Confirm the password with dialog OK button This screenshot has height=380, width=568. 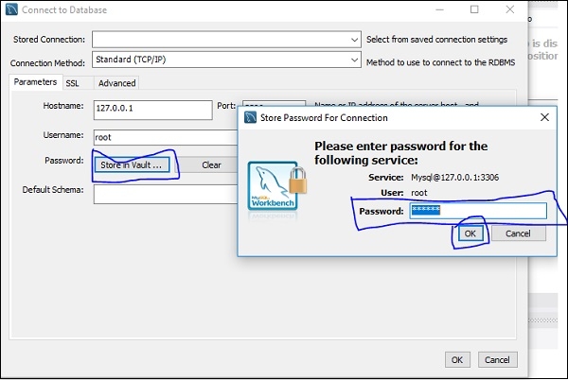[469, 233]
